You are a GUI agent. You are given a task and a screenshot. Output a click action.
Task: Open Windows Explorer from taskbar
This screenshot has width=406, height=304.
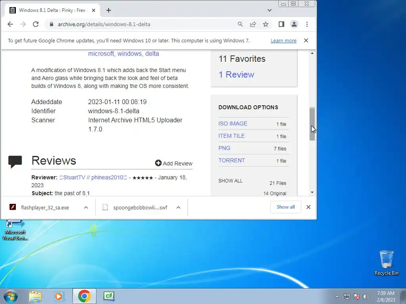click(x=35, y=296)
